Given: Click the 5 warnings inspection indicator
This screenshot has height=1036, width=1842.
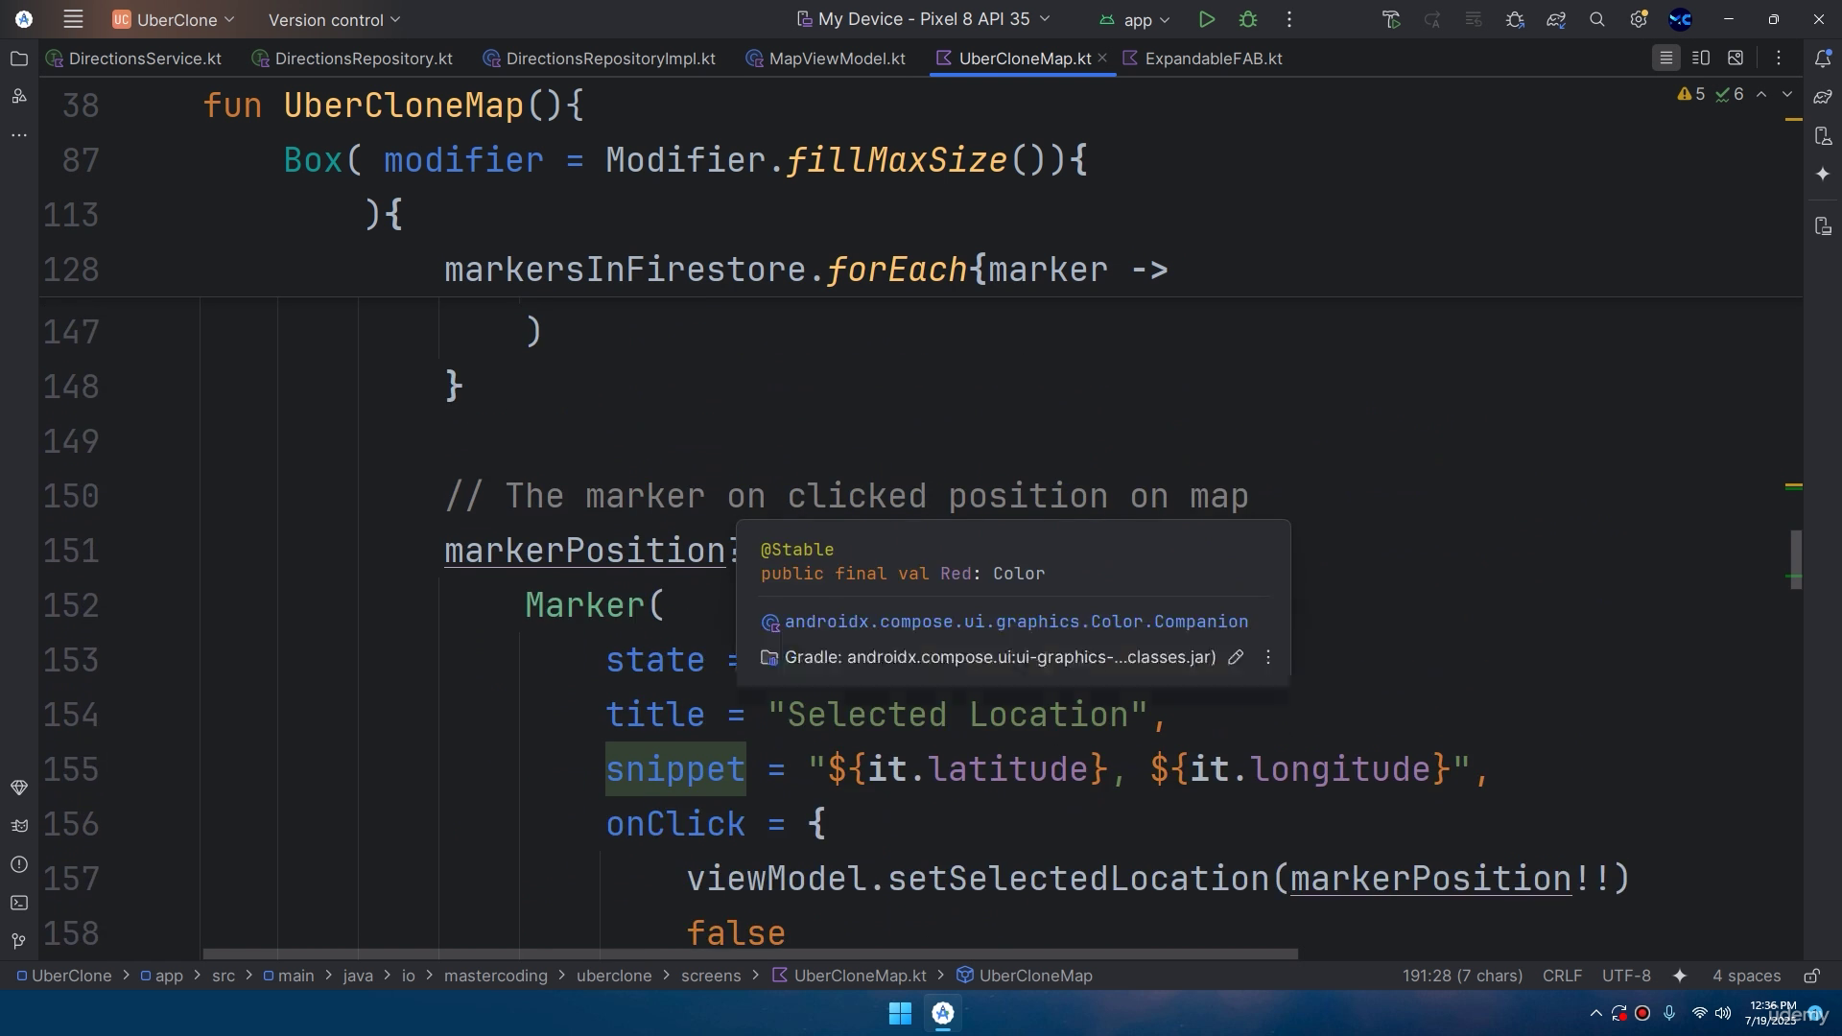Looking at the screenshot, I should (x=1690, y=94).
